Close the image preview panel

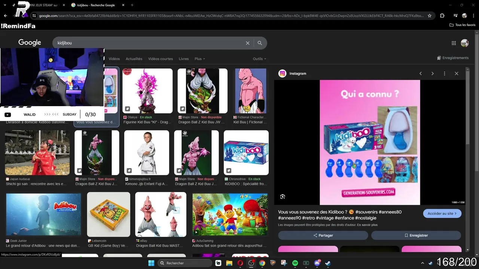(457, 74)
